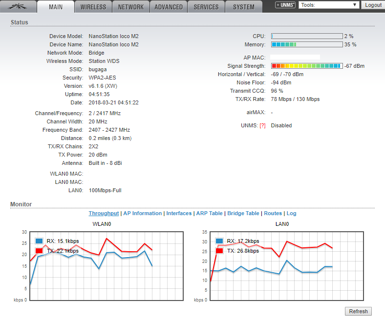Switch to the SYSTEM tab
385x321 pixels.
[244, 7]
